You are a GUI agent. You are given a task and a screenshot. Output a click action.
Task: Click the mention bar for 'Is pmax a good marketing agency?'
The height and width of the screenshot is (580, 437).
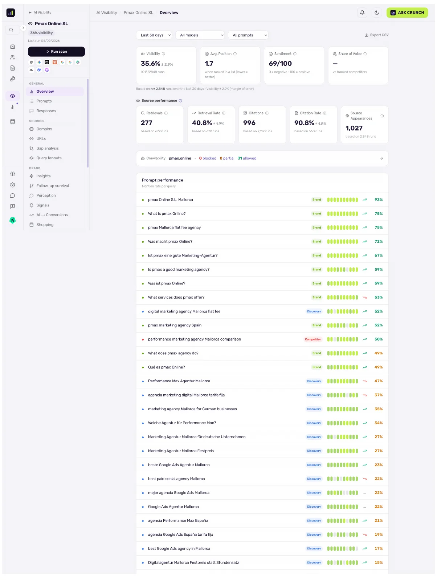pyautogui.click(x=343, y=270)
